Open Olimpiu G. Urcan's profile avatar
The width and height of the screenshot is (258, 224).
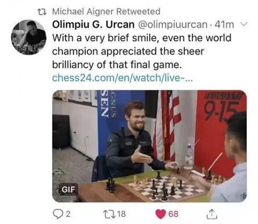(x=28, y=37)
